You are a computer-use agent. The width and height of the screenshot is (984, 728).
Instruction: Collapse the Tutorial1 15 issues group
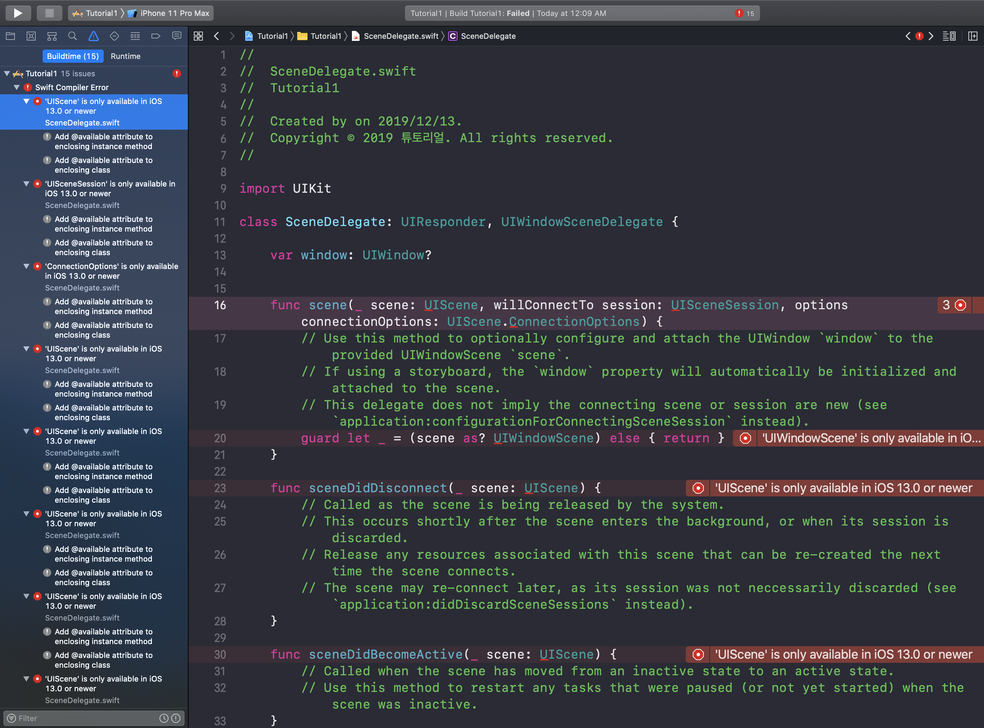[7, 73]
